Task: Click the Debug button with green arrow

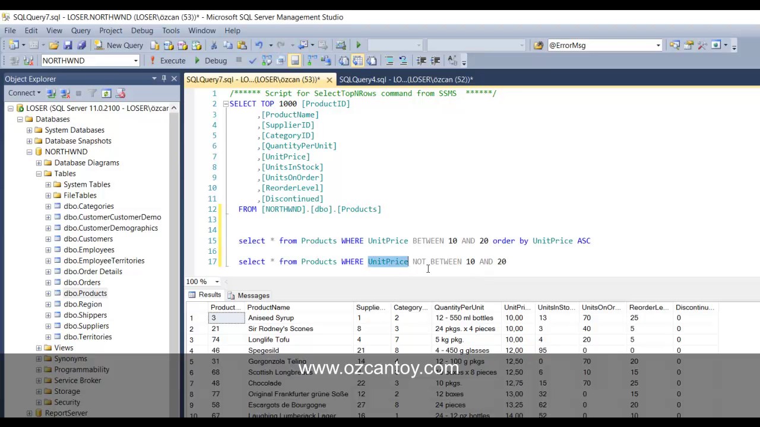Action: (x=210, y=60)
